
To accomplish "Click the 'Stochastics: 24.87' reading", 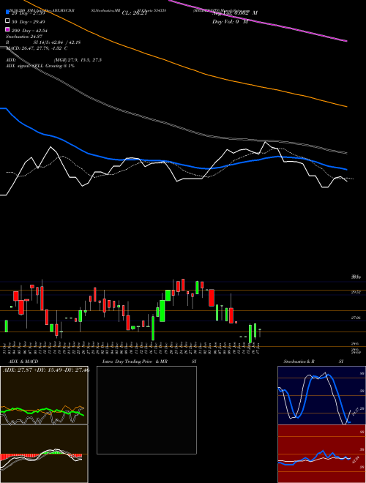I will pyautogui.click(x=24, y=37).
